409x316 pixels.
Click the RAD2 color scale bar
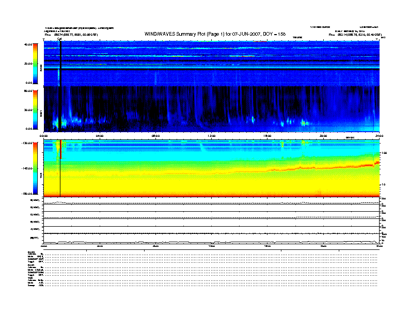pyautogui.click(x=35, y=64)
